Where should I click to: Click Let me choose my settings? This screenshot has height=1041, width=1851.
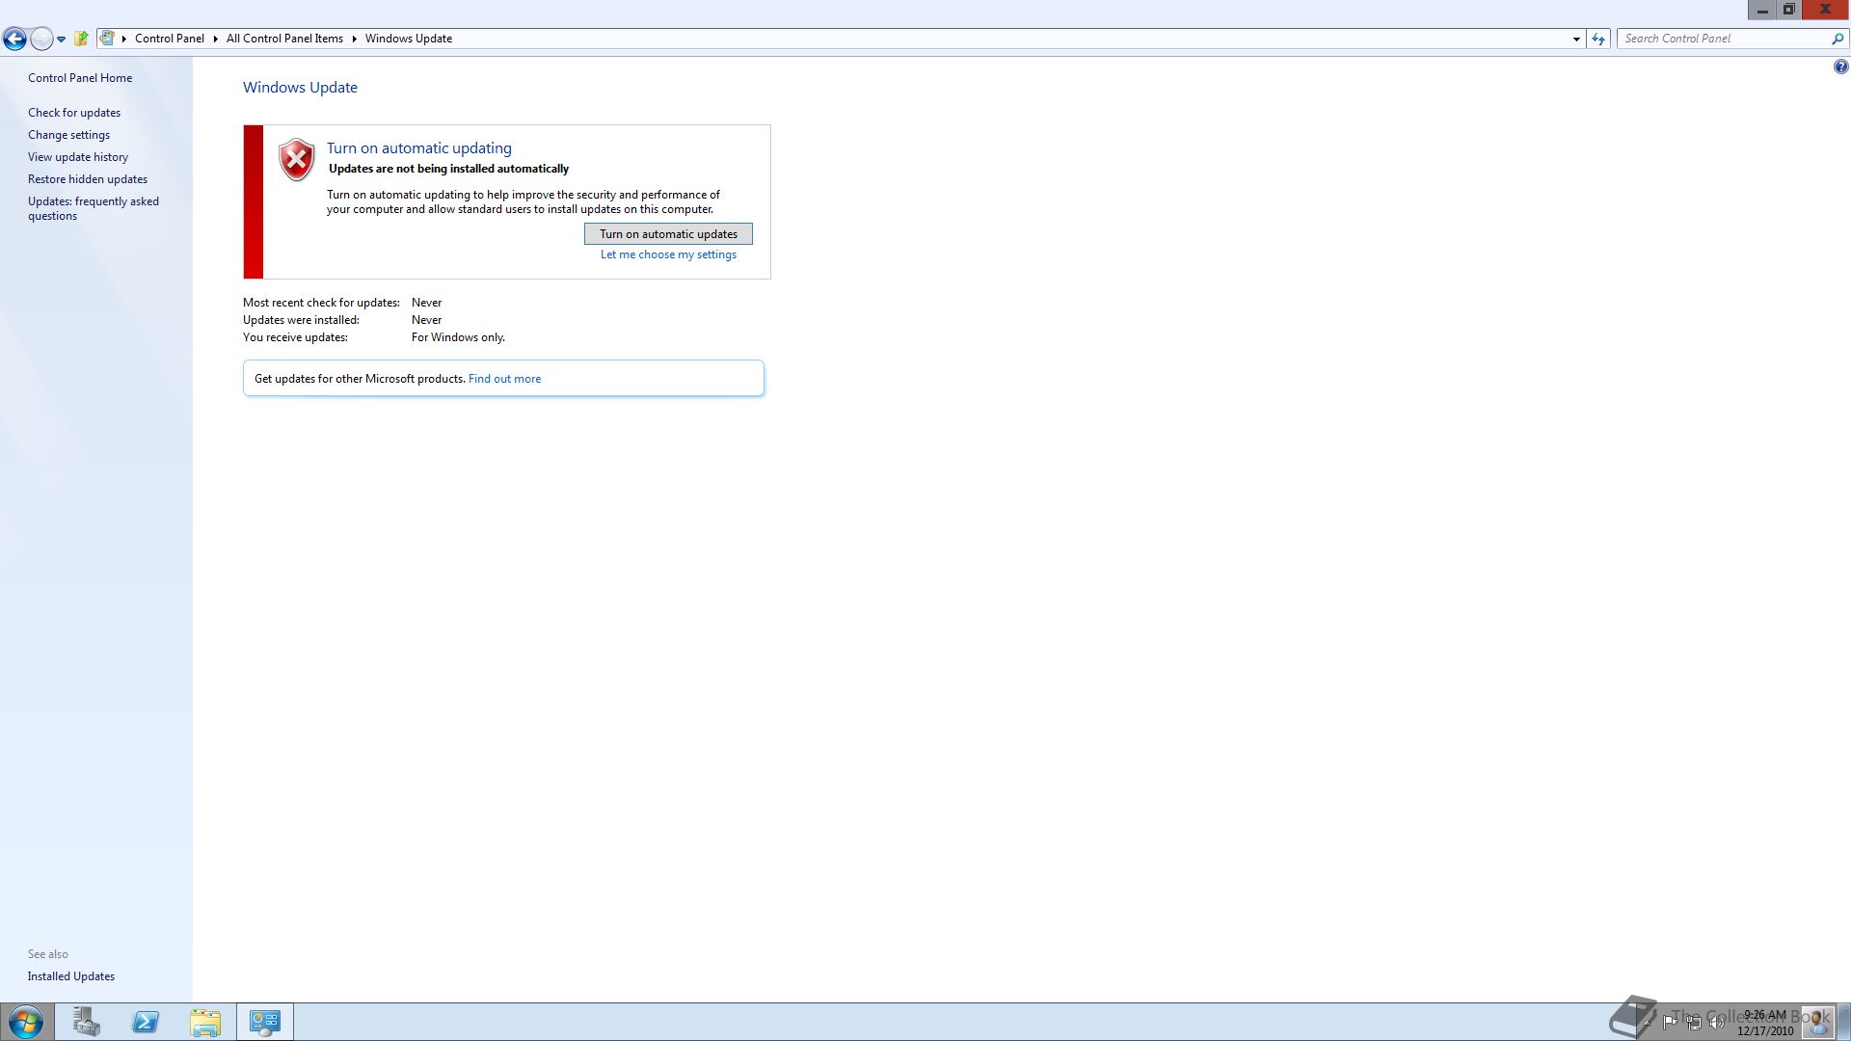point(668,254)
